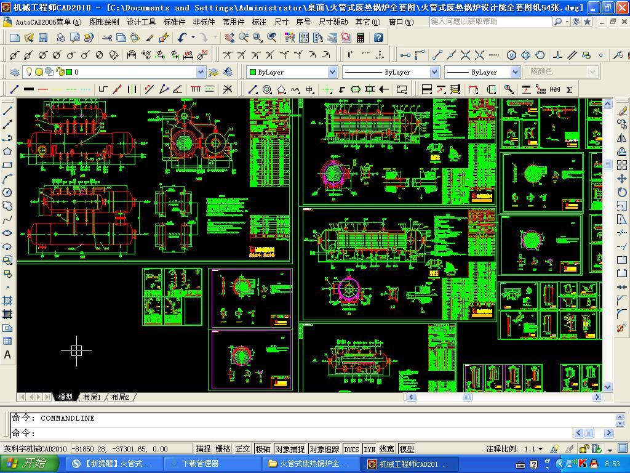The width and height of the screenshot is (630, 473).
Task: Expand the ByLayer linetype dropdown
Action: tap(434, 72)
